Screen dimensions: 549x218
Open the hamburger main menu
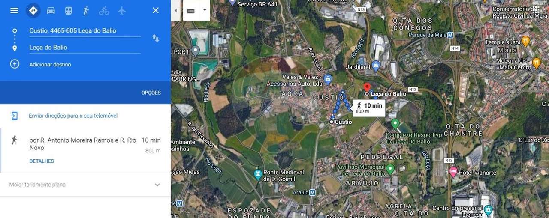[14, 10]
